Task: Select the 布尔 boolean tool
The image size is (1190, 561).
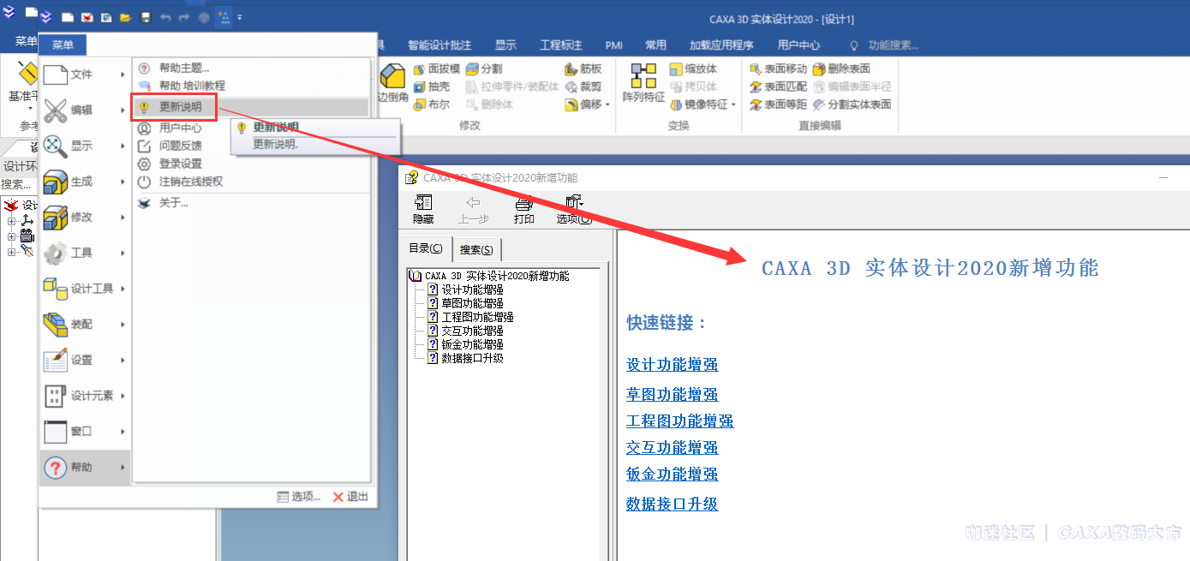Action: pos(431,104)
